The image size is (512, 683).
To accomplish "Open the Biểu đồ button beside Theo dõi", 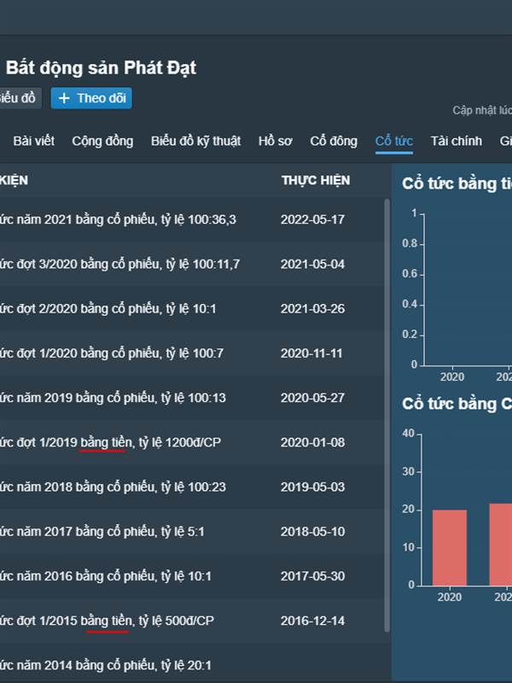I will pyautogui.click(x=19, y=98).
